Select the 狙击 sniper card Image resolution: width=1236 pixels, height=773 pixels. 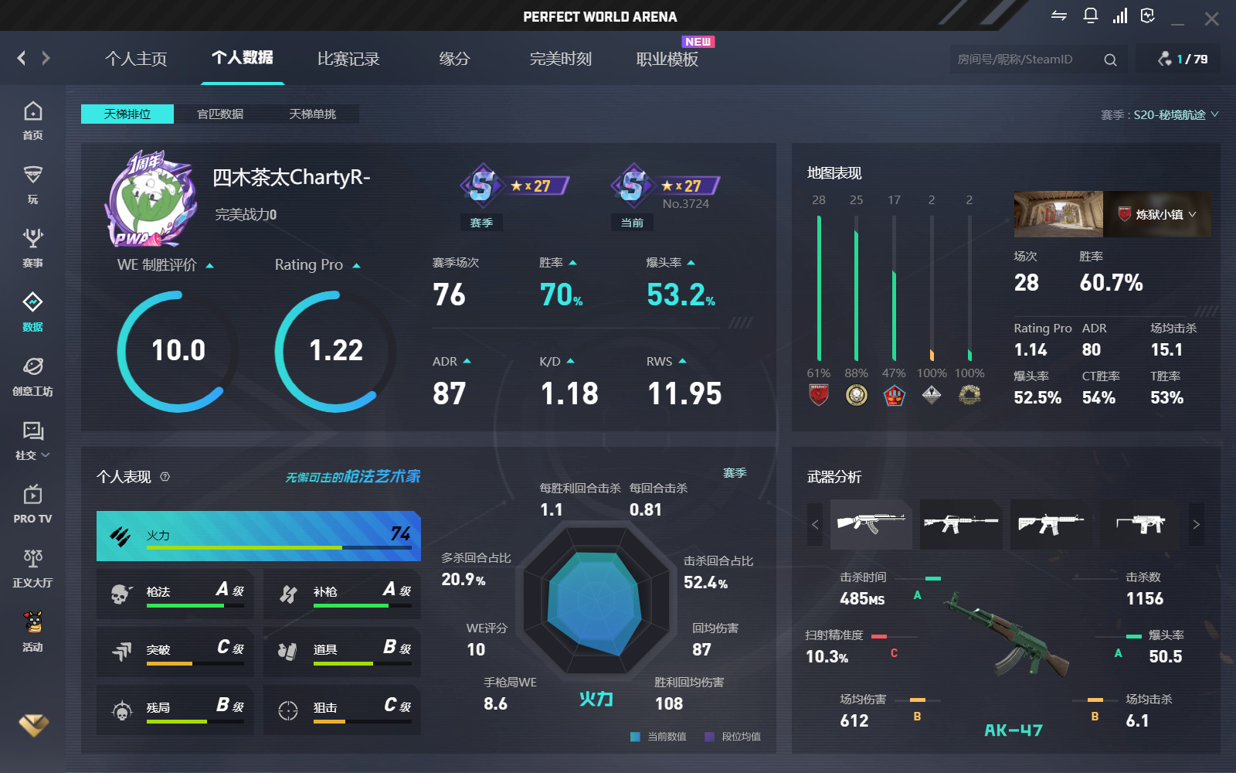(x=342, y=710)
